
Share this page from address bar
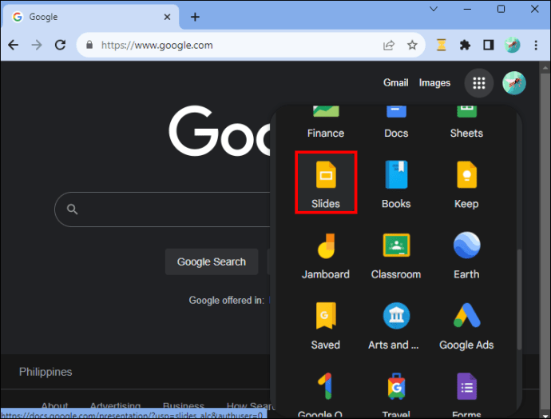pyautogui.click(x=389, y=45)
